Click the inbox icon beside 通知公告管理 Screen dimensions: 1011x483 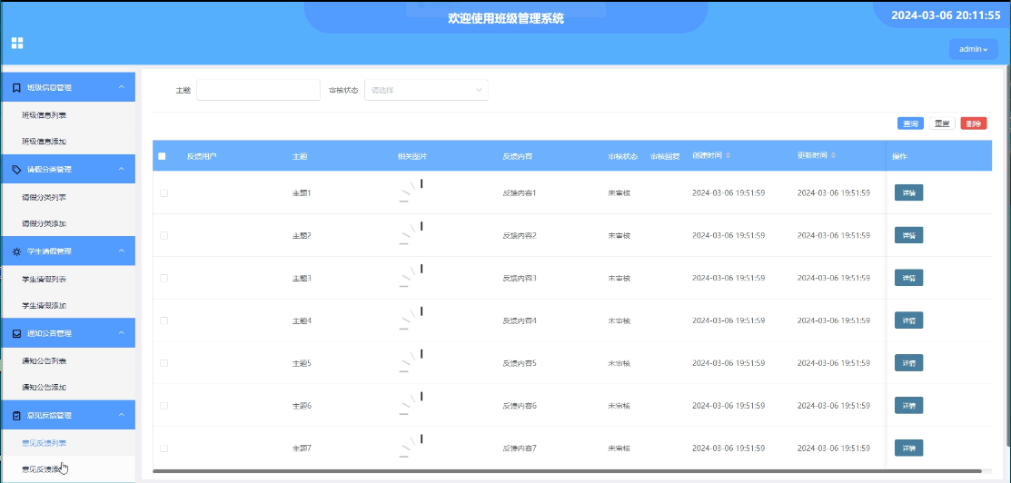tap(16, 333)
